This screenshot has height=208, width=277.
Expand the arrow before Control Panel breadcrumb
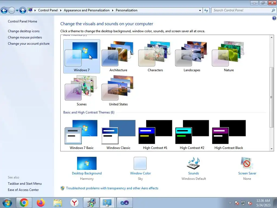[35, 11]
